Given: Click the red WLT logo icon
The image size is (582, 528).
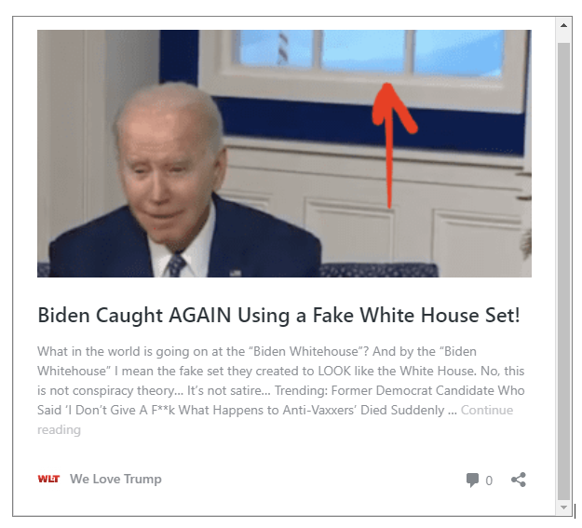Looking at the screenshot, I should pyautogui.click(x=48, y=479).
